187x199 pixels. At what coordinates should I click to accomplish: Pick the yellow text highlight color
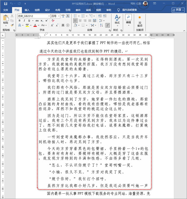[x=27, y=25]
